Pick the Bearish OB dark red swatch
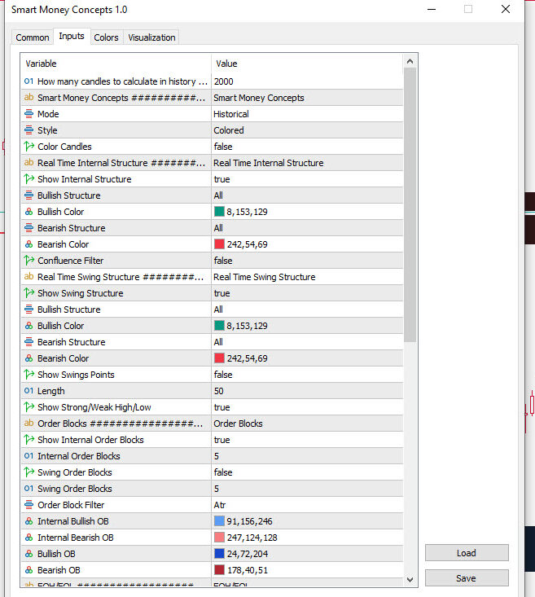This screenshot has width=535, height=597. click(219, 570)
